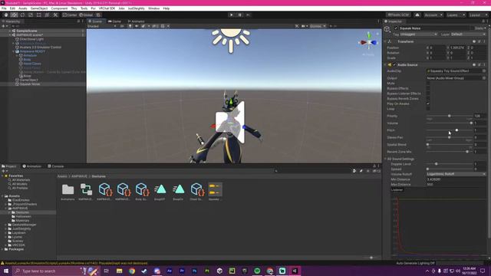491x276 pixels.
Task: Open the Tag dropdown in Inspector
Action: [419, 34]
